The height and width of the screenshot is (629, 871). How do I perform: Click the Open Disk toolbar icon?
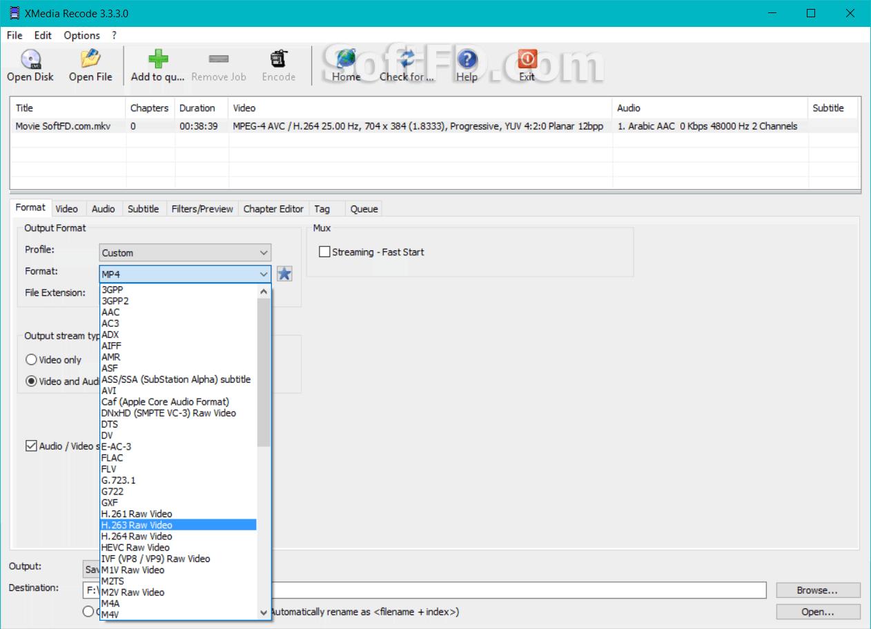pos(30,59)
